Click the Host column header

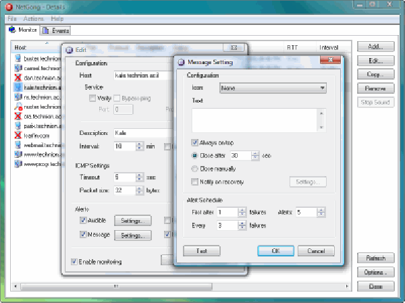coord(36,47)
